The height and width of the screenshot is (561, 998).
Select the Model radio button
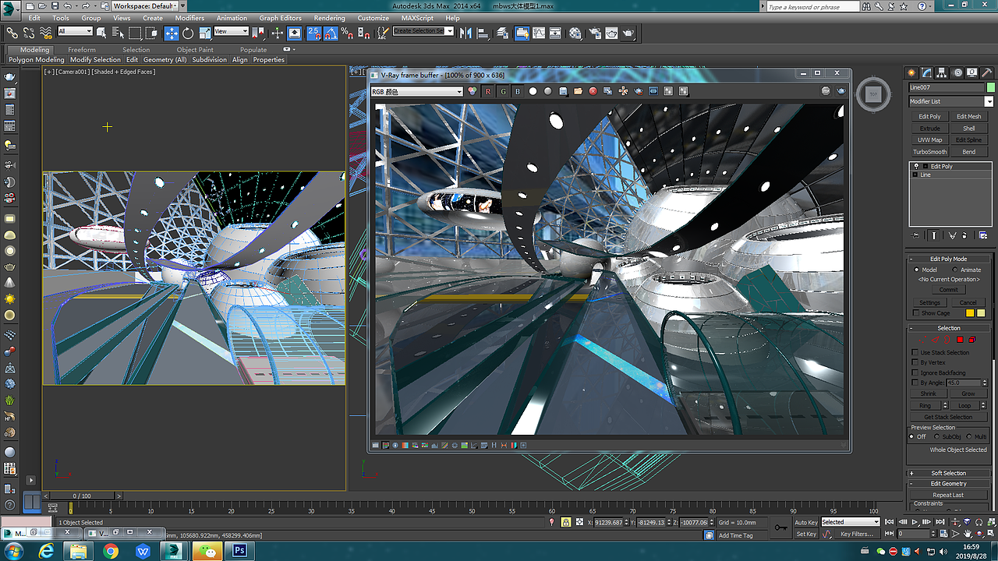click(x=917, y=270)
